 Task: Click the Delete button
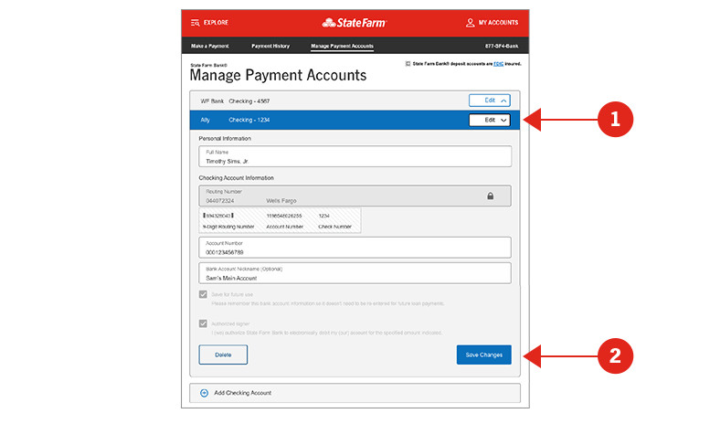point(223,355)
